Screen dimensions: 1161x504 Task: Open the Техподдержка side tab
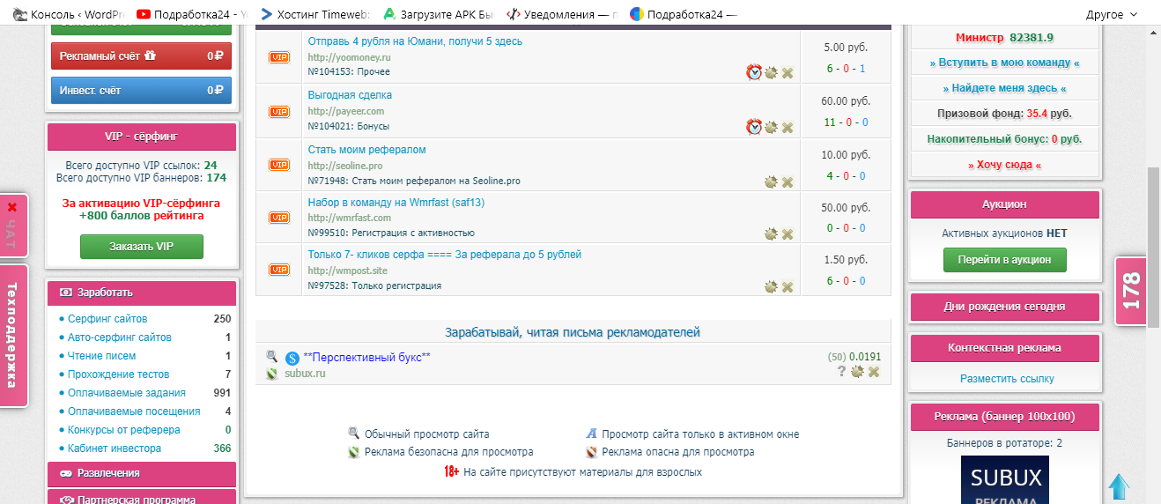click(x=12, y=336)
